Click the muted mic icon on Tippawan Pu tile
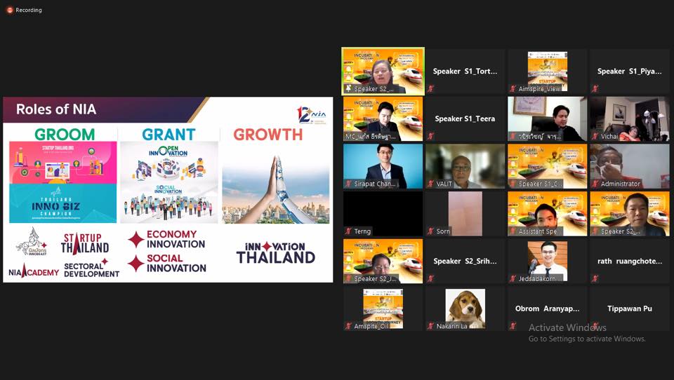The image size is (674, 380). click(595, 326)
